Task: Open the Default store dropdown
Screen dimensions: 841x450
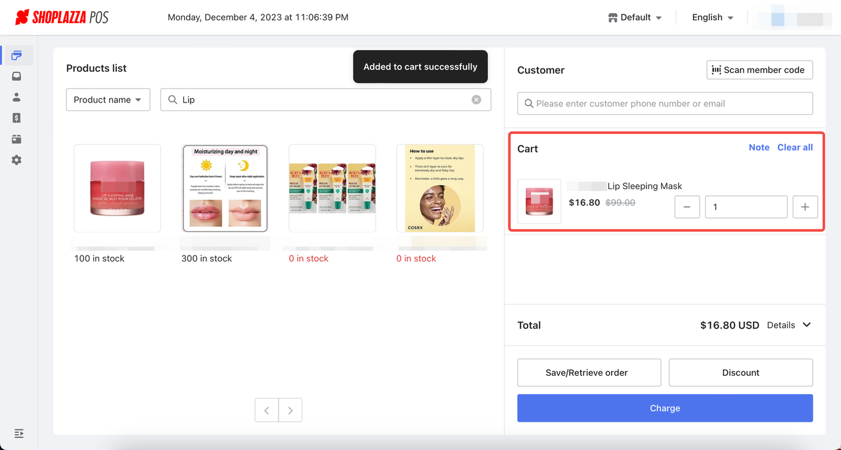Action: (635, 18)
